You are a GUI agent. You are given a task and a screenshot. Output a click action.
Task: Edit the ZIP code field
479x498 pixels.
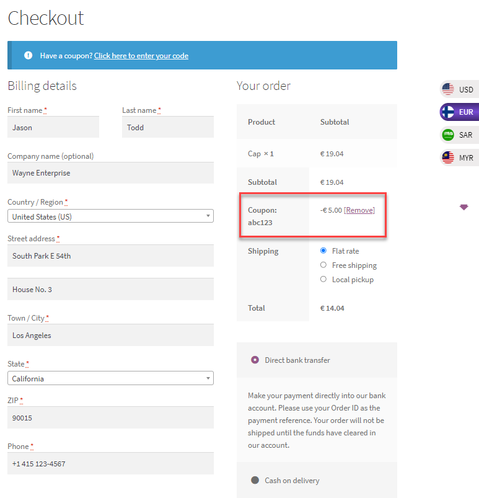coord(110,417)
